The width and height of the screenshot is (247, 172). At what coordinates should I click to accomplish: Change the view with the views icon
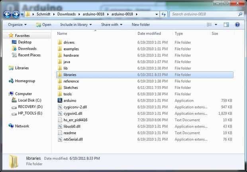point(209,25)
